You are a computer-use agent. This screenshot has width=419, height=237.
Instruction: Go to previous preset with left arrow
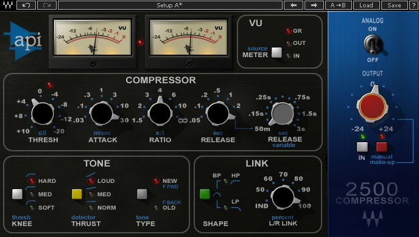point(294,5)
